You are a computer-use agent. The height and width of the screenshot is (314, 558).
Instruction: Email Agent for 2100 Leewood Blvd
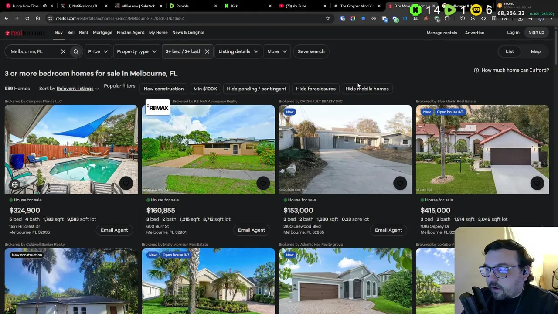click(x=388, y=230)
